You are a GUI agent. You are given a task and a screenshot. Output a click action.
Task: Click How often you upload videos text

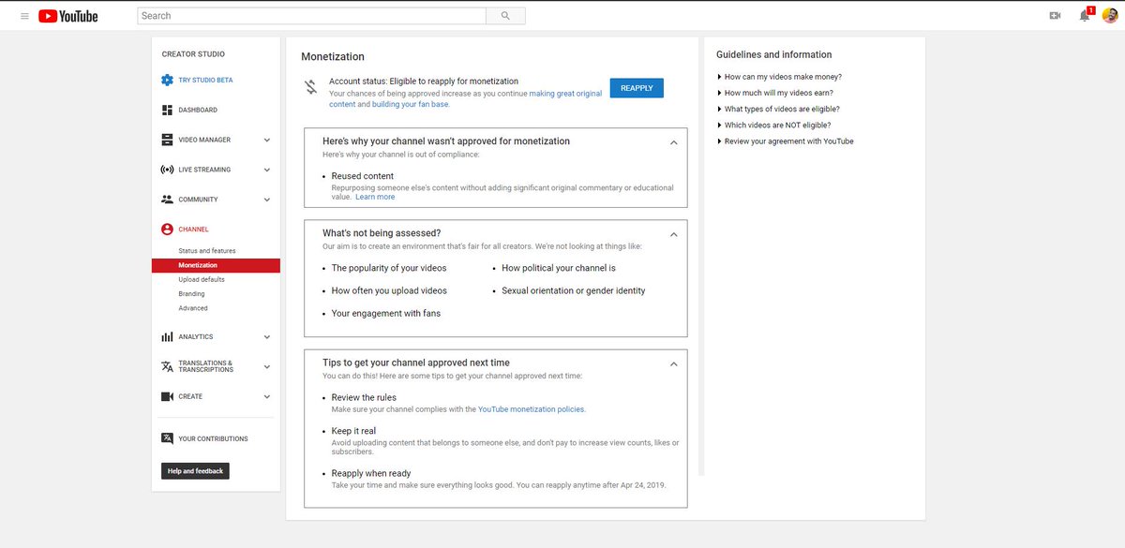pos(389,290)
